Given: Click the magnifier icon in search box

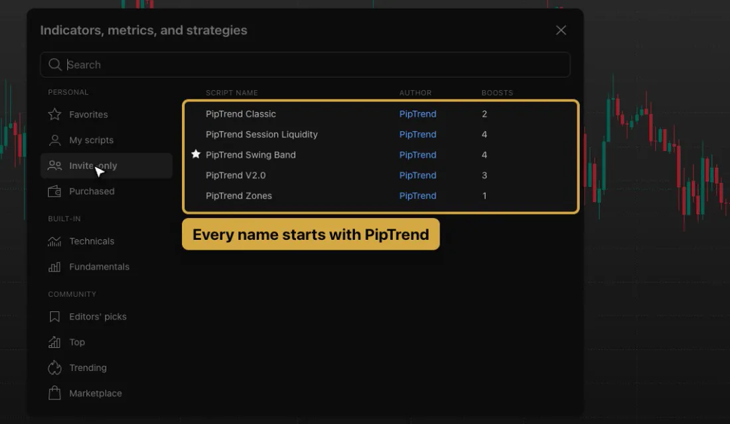Looking at the screenshot, I should 55,65.
